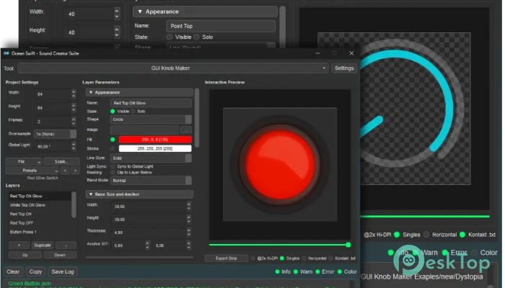Edit the Point Top name field in back window

[221, 26]
